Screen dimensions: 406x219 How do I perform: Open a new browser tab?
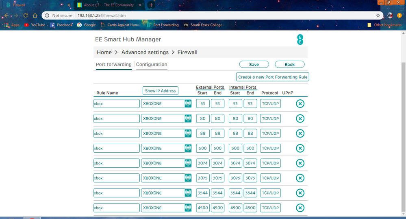point(151,5)
